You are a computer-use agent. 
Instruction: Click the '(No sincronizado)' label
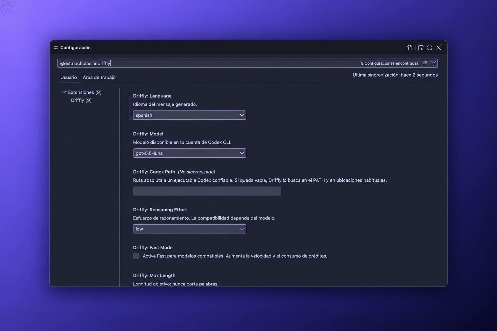coord(196,172)
